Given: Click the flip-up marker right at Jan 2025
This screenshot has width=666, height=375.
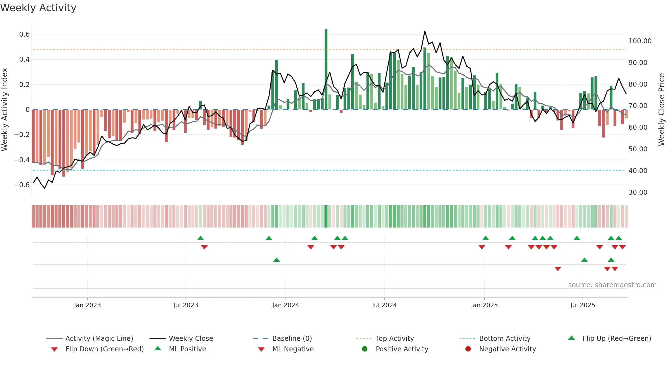Looking at the screenshot, I should (x=486, y=238).
